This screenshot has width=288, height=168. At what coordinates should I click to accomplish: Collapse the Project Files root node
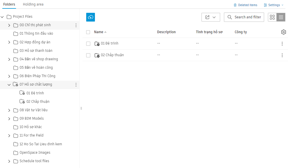click(x=2, y=17)
